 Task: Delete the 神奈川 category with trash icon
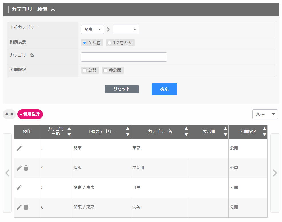[x=26, y=168]
